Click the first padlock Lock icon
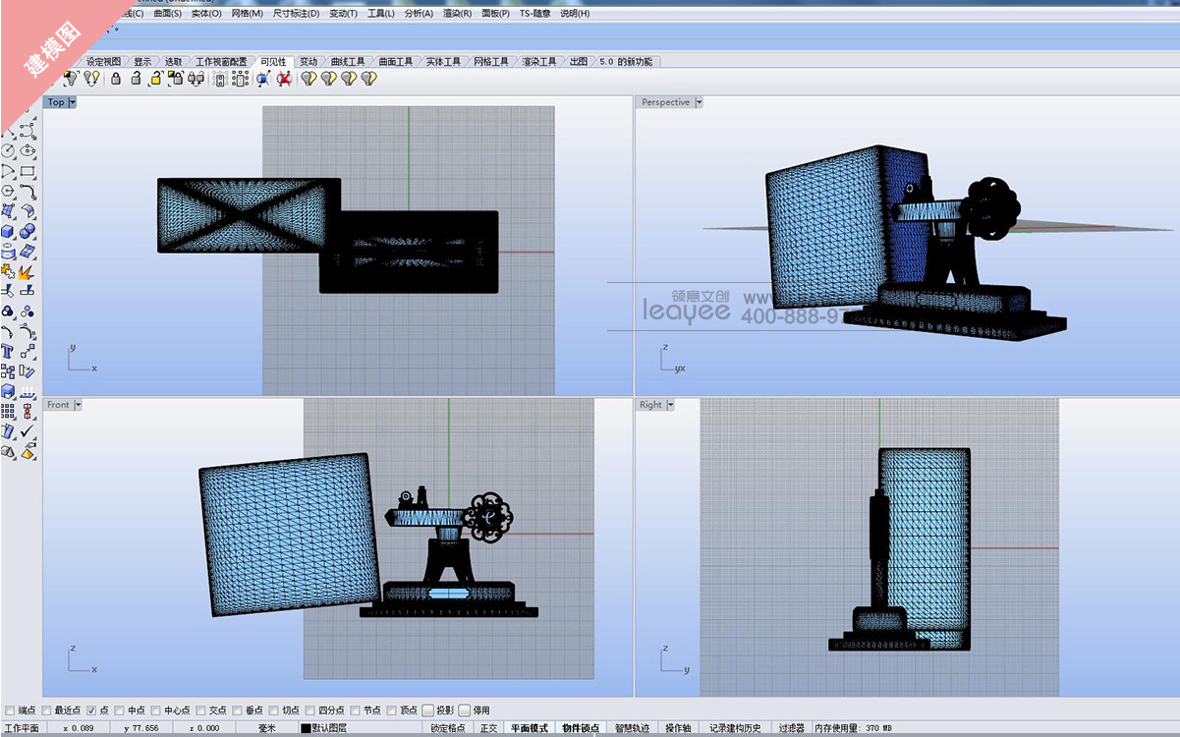The height and width of the screenshot is (737, 1180). [116, 79]
